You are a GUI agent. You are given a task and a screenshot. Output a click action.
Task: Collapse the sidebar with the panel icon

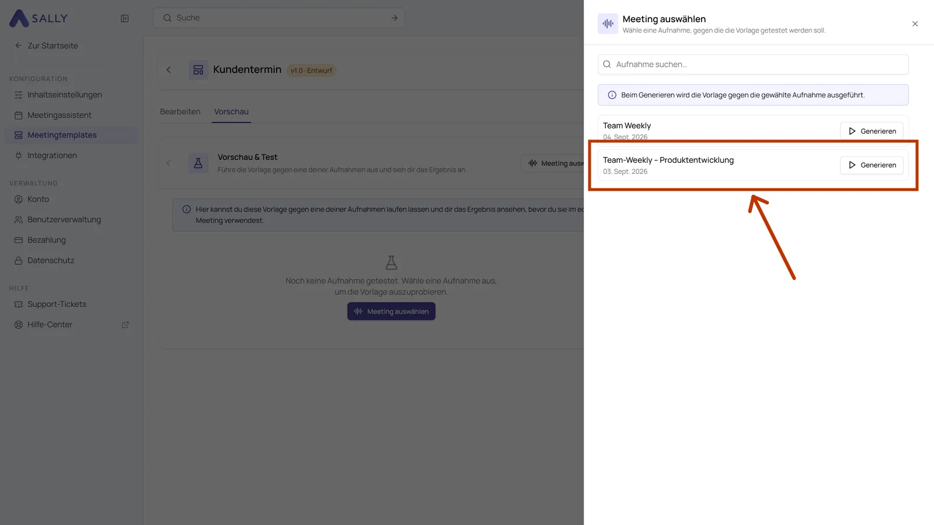125,19
